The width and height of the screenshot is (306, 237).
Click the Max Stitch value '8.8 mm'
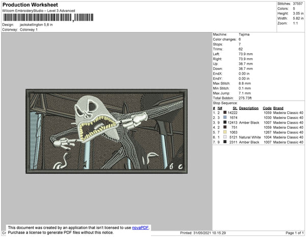click(x=245, y=83)
